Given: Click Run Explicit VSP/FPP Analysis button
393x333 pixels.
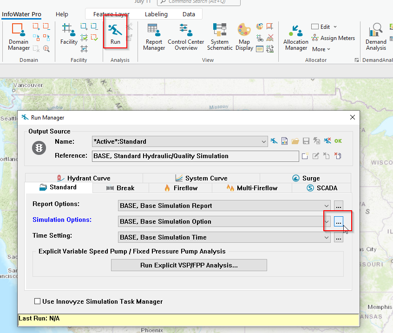Looking at the screenshot, I should pos(189,265).
